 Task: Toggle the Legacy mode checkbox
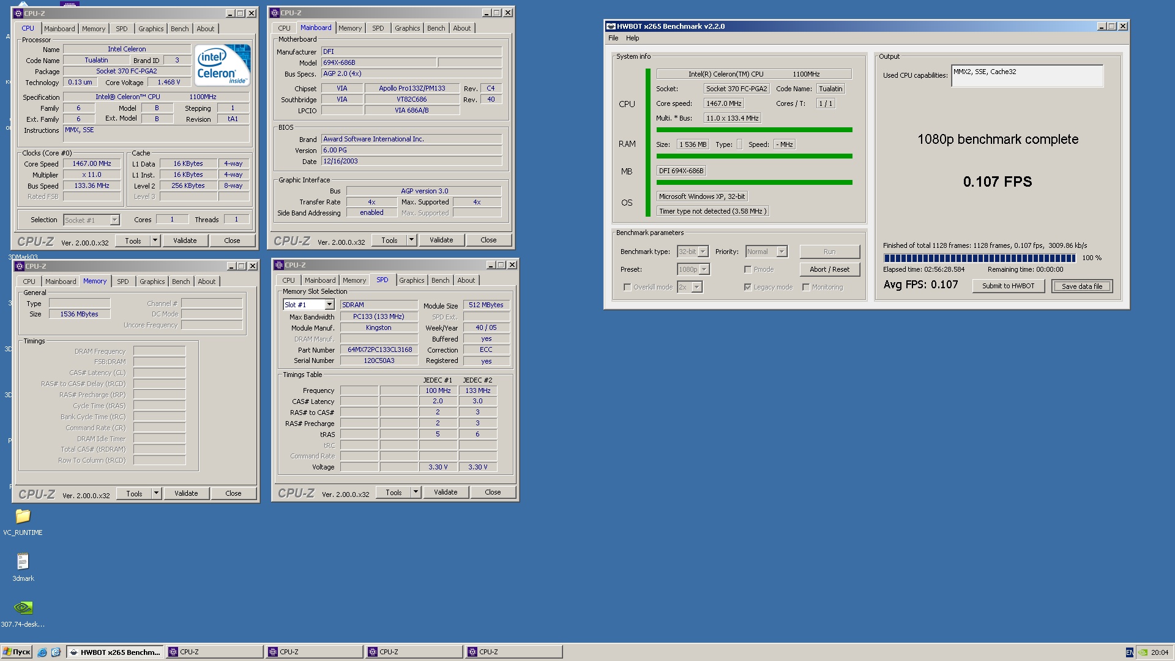click(748, 287)
